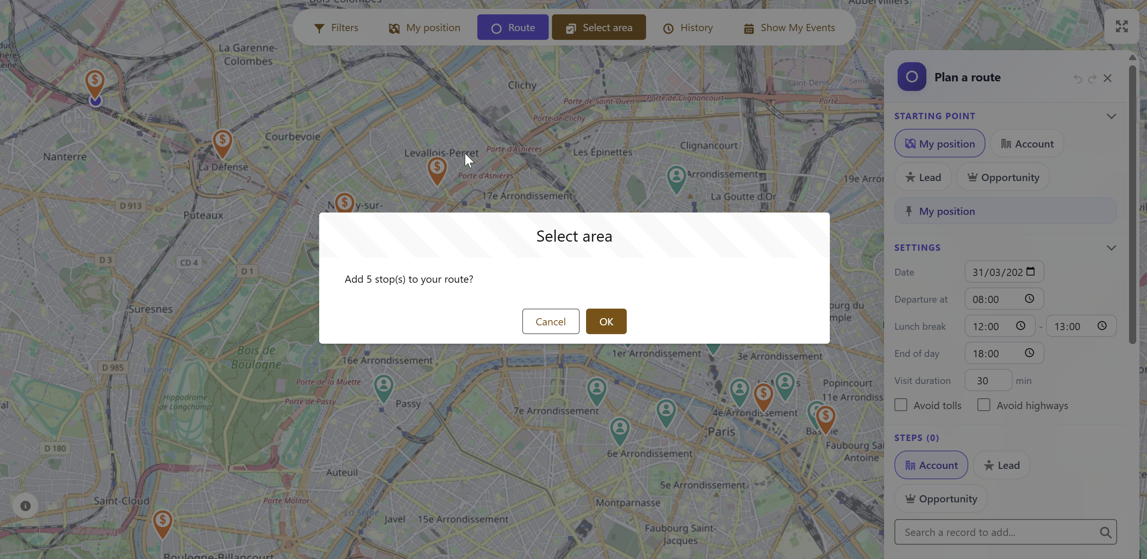Open the End of day time picker

pos(1029,353)
